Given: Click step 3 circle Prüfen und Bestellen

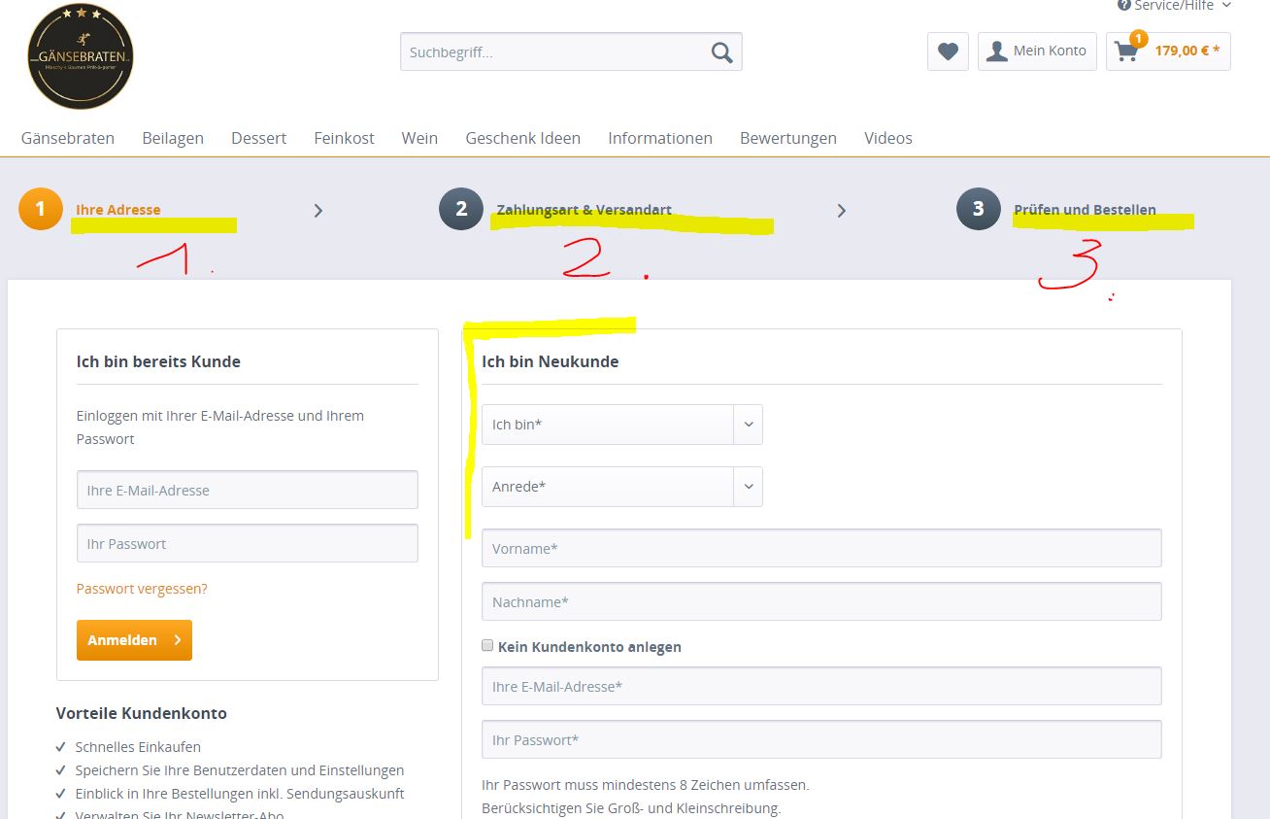Looking at the screenshot, I should (978, 209).
